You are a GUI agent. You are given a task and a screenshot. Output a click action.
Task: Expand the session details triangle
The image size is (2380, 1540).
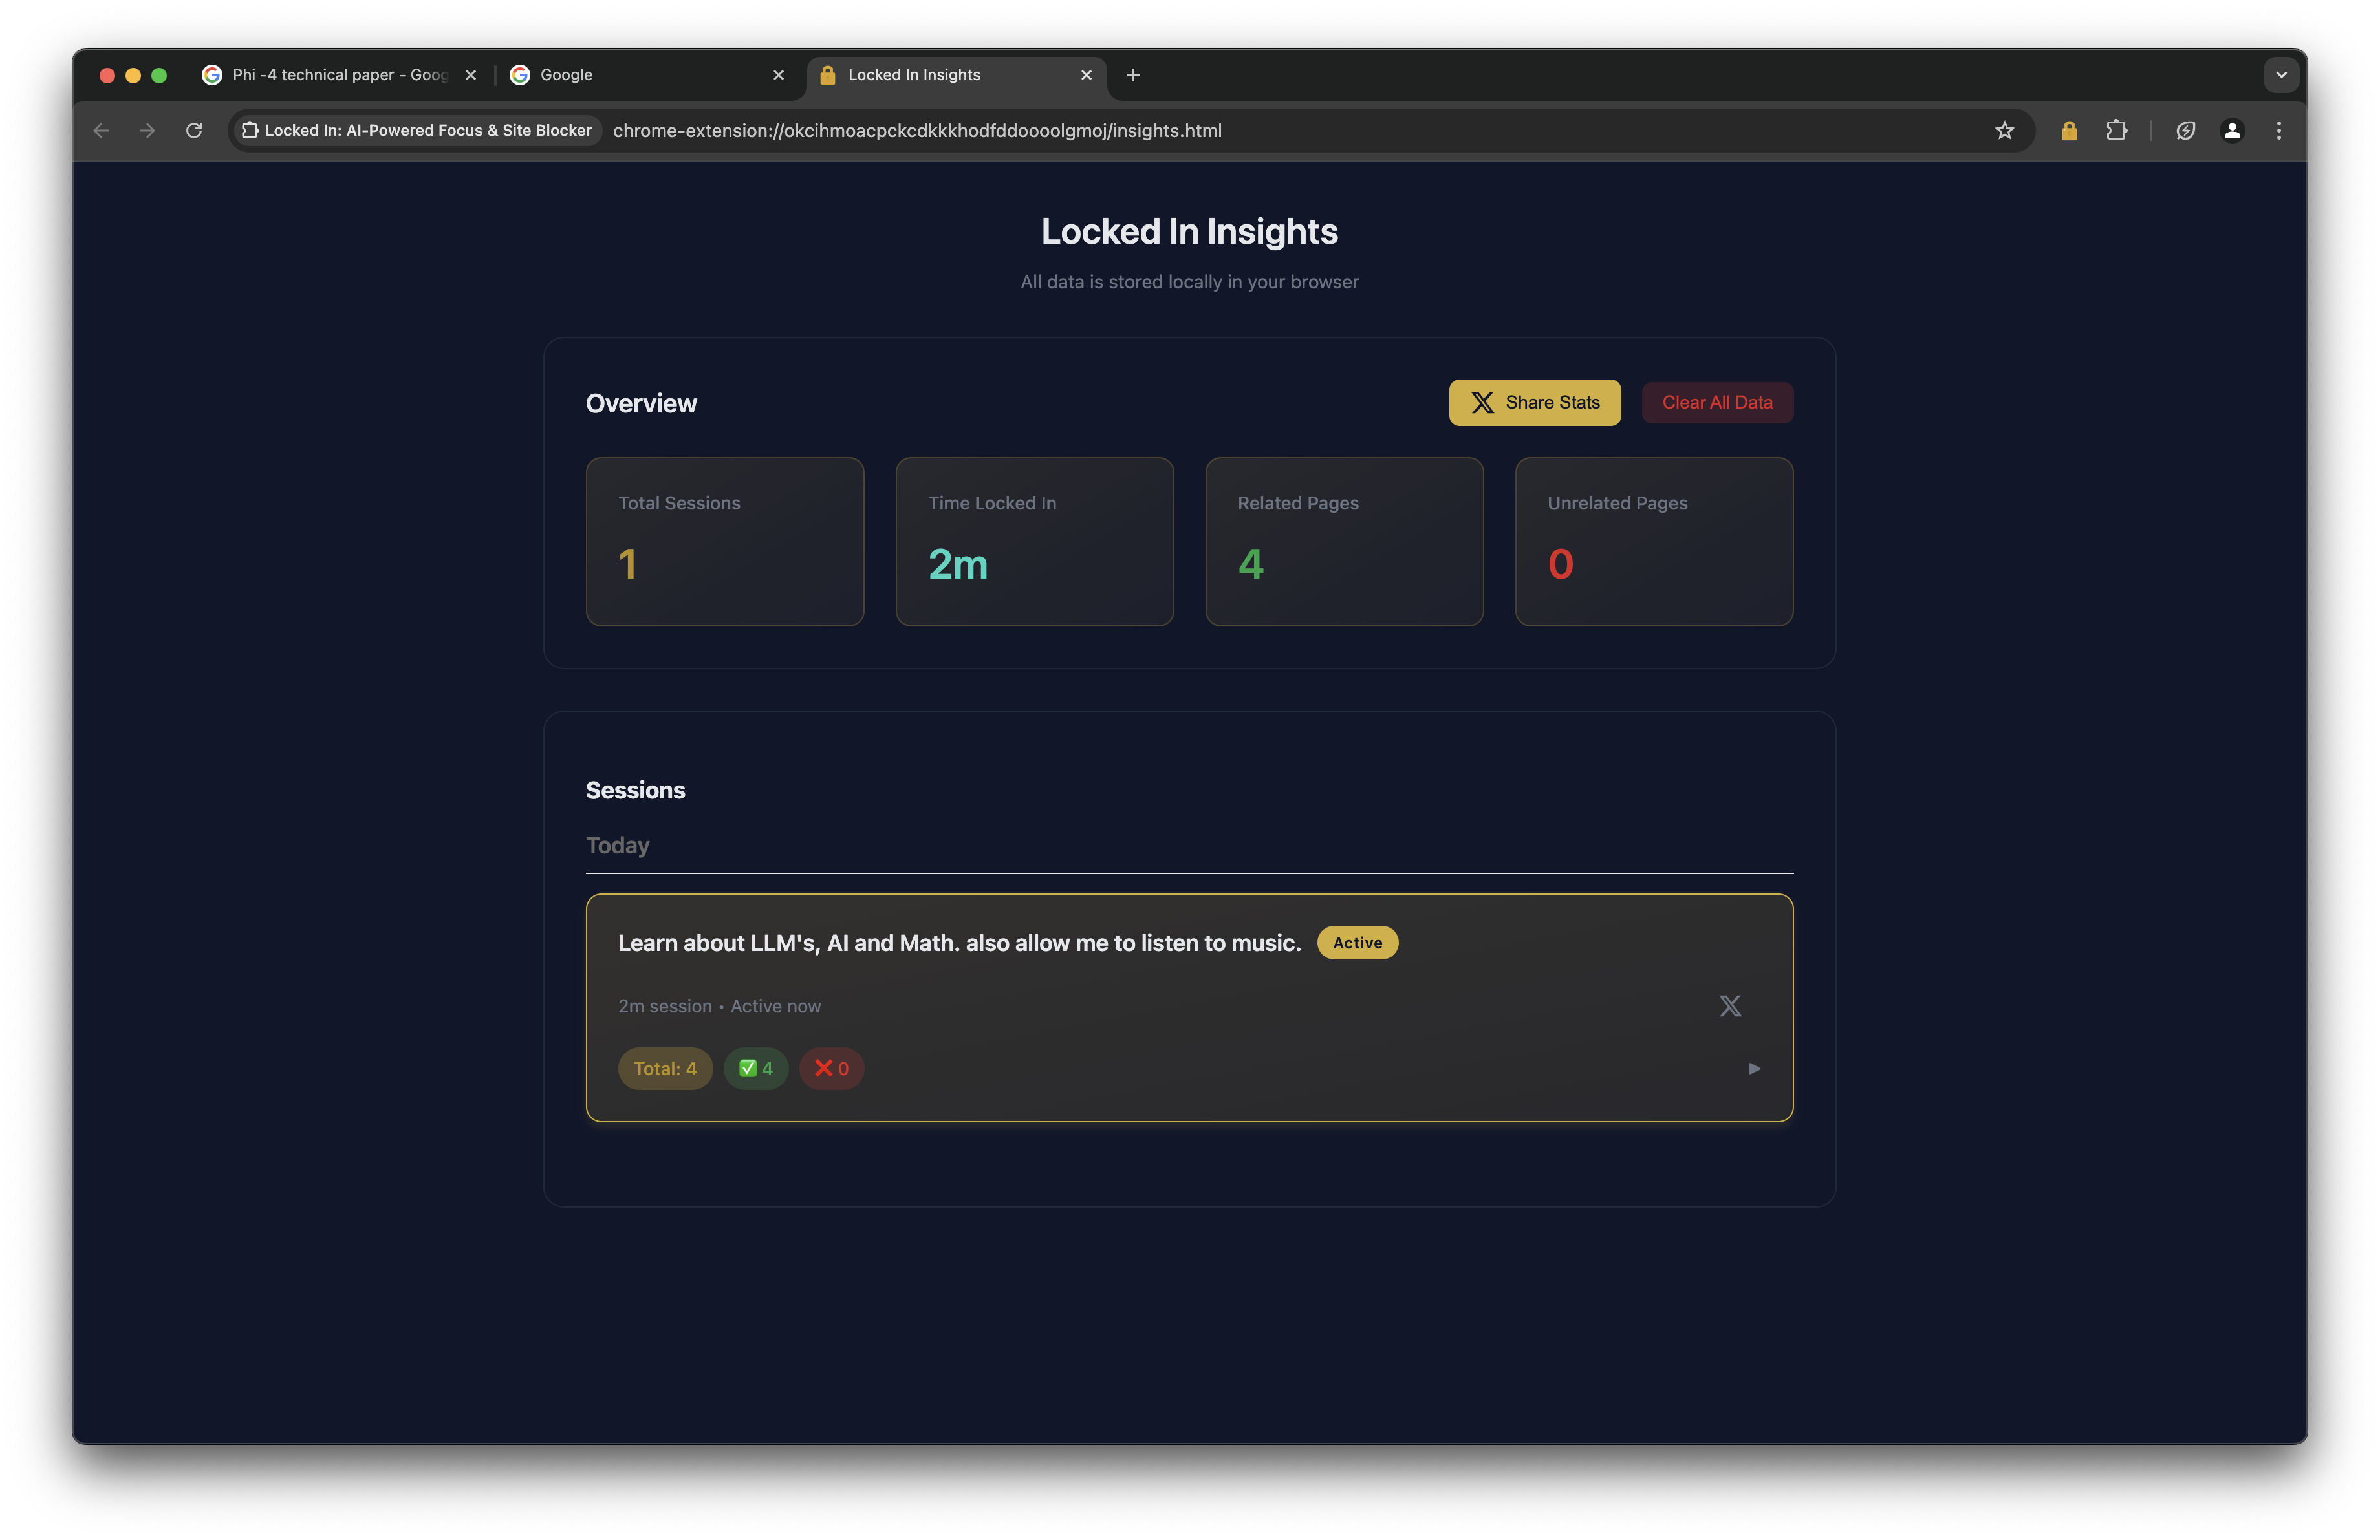[1754, 1068]
